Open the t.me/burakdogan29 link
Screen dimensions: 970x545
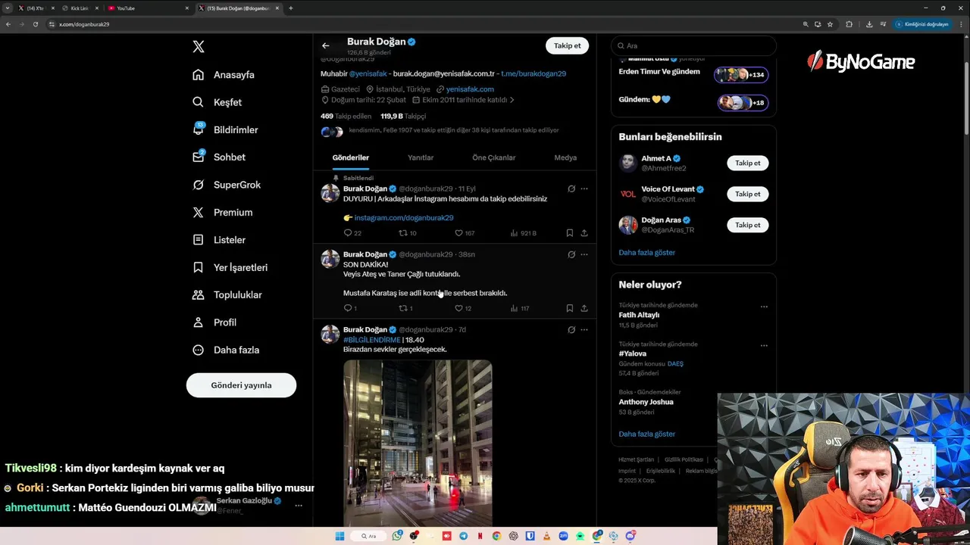[x=533, y=73]
